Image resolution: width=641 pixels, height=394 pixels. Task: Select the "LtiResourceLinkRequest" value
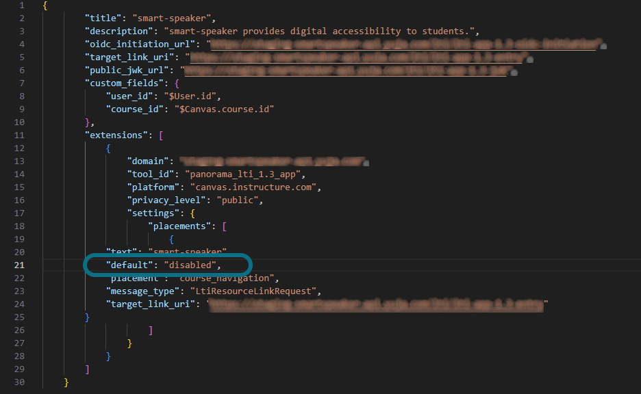click(253, 291)
